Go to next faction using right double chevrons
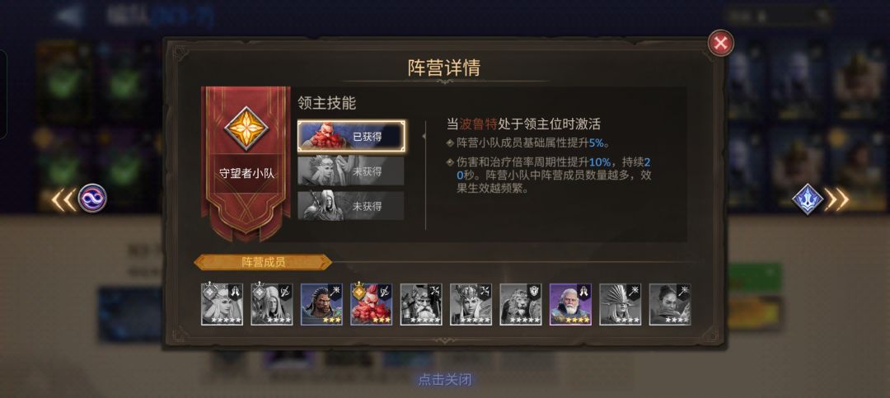The width and height of the screenshot is (890, 398). [x=836, y=199]
